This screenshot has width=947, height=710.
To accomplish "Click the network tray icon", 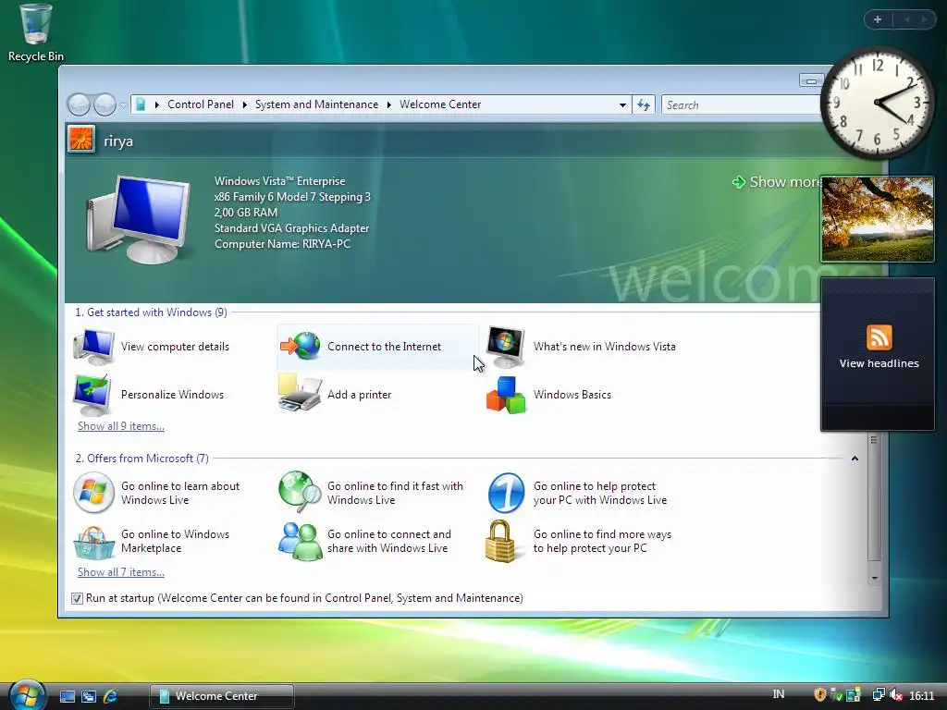I will [879, 695].
